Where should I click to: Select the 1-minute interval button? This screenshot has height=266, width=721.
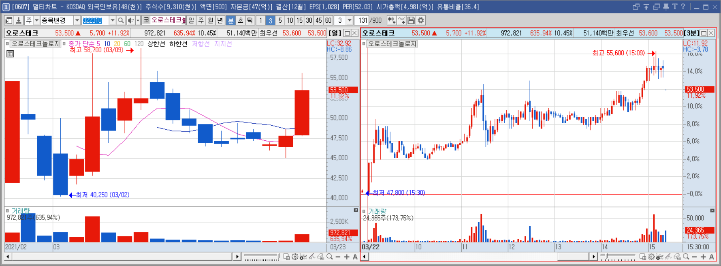(x=260, y=20)
